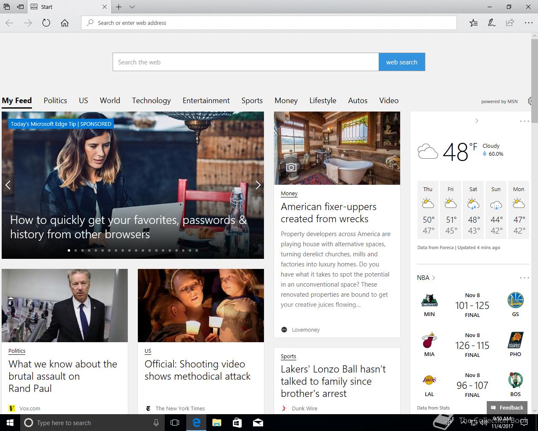Screen dimensions: 538x431
Task: Switch to the Technology tab
Action: 151,101
